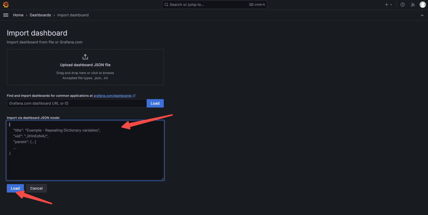The height and width of the screenshot is (215, 428).
Task: Expand the plus menu dropdown arrow
Action: point(391,5)
